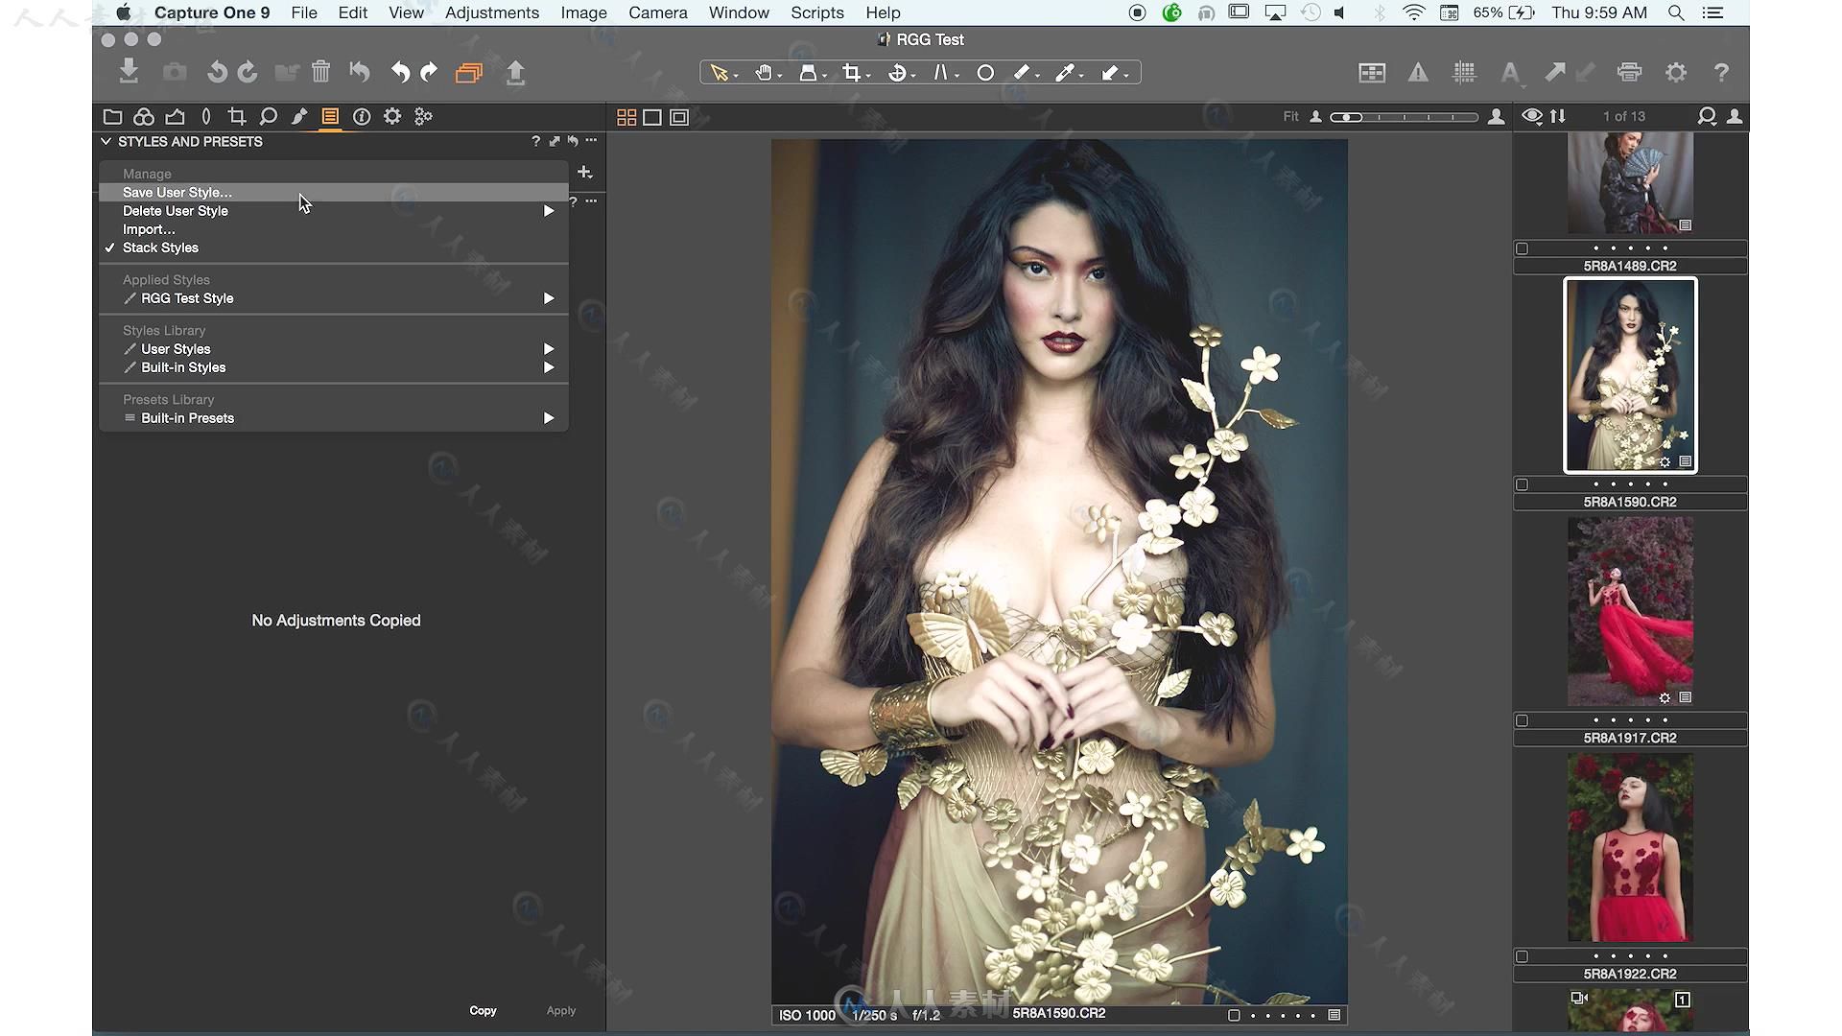Viewport: 1842px width, 1036px height.
Task: Click the camera Capture icon
Action: pyautogui.click(x=175, y=72)
